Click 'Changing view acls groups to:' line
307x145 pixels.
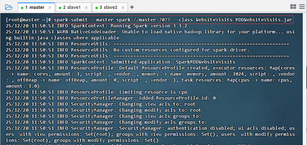click(104, 116)
